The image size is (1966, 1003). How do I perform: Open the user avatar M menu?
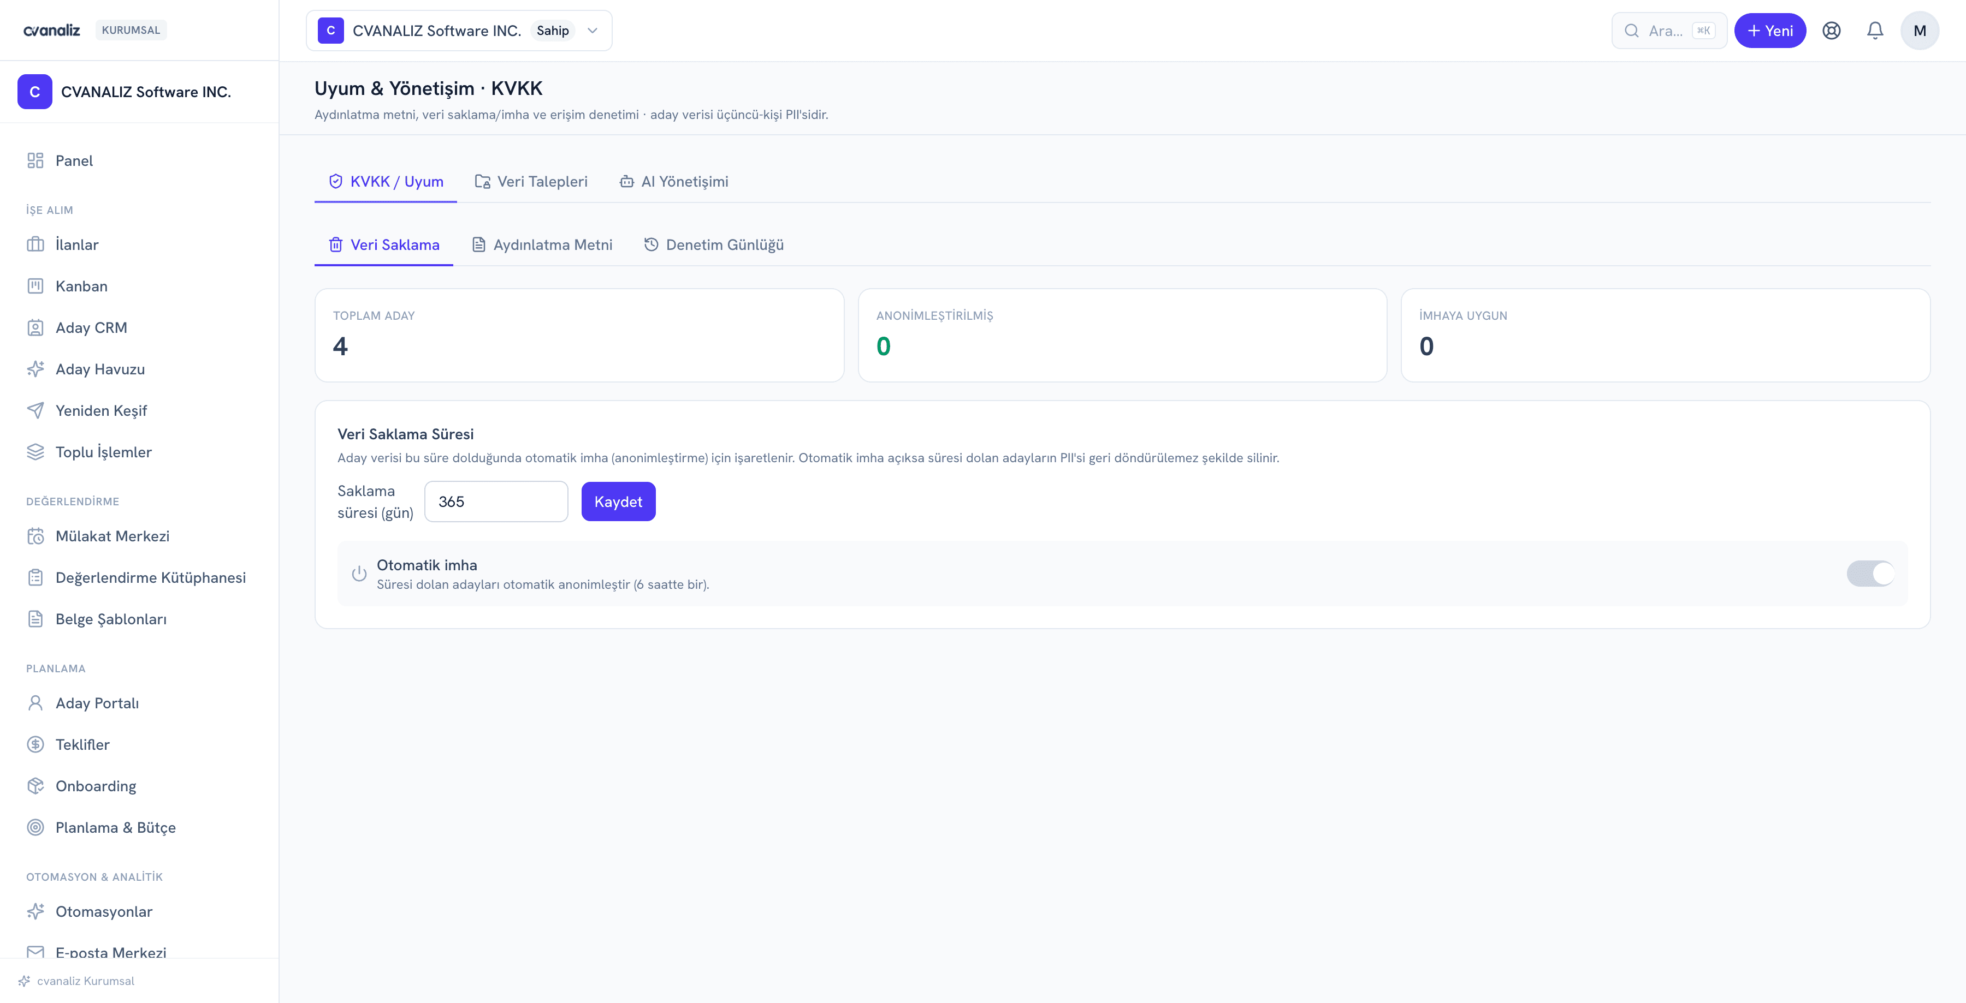point(1920,31)
